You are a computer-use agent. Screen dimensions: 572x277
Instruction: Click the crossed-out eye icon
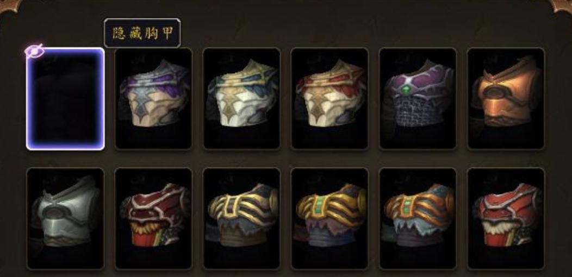34,51
